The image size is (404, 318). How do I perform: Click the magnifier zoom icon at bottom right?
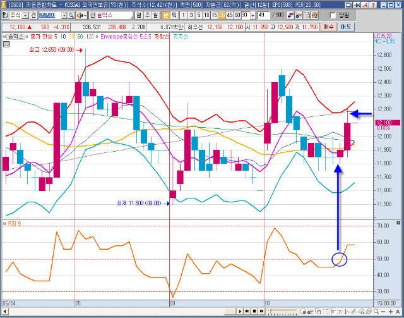click(x=376, y=312)
